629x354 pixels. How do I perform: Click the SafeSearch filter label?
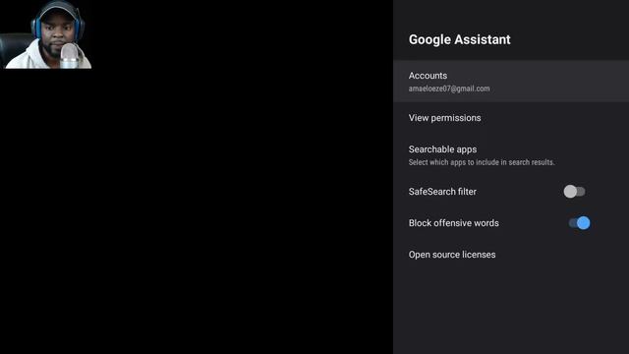(x=442, y=192)
